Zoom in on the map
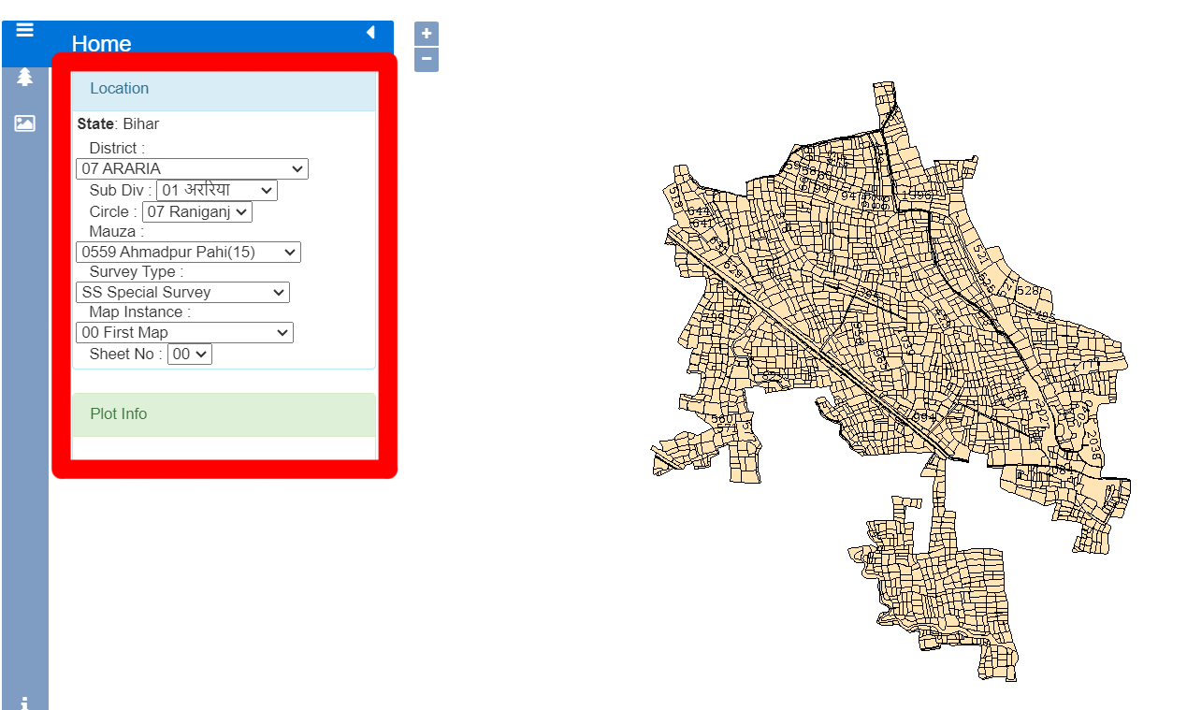Screen dimensions: 1187x710 tap(427, 34)
